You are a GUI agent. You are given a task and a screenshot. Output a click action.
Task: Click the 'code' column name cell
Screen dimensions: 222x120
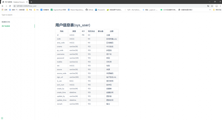[62, 39]
